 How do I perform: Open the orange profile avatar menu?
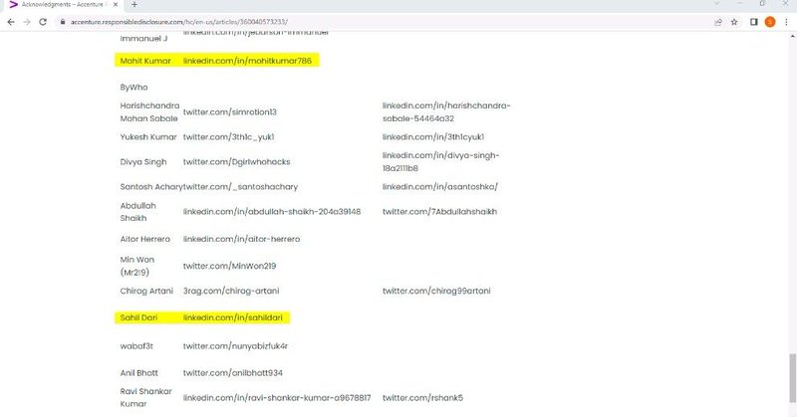tap(770, 22)
